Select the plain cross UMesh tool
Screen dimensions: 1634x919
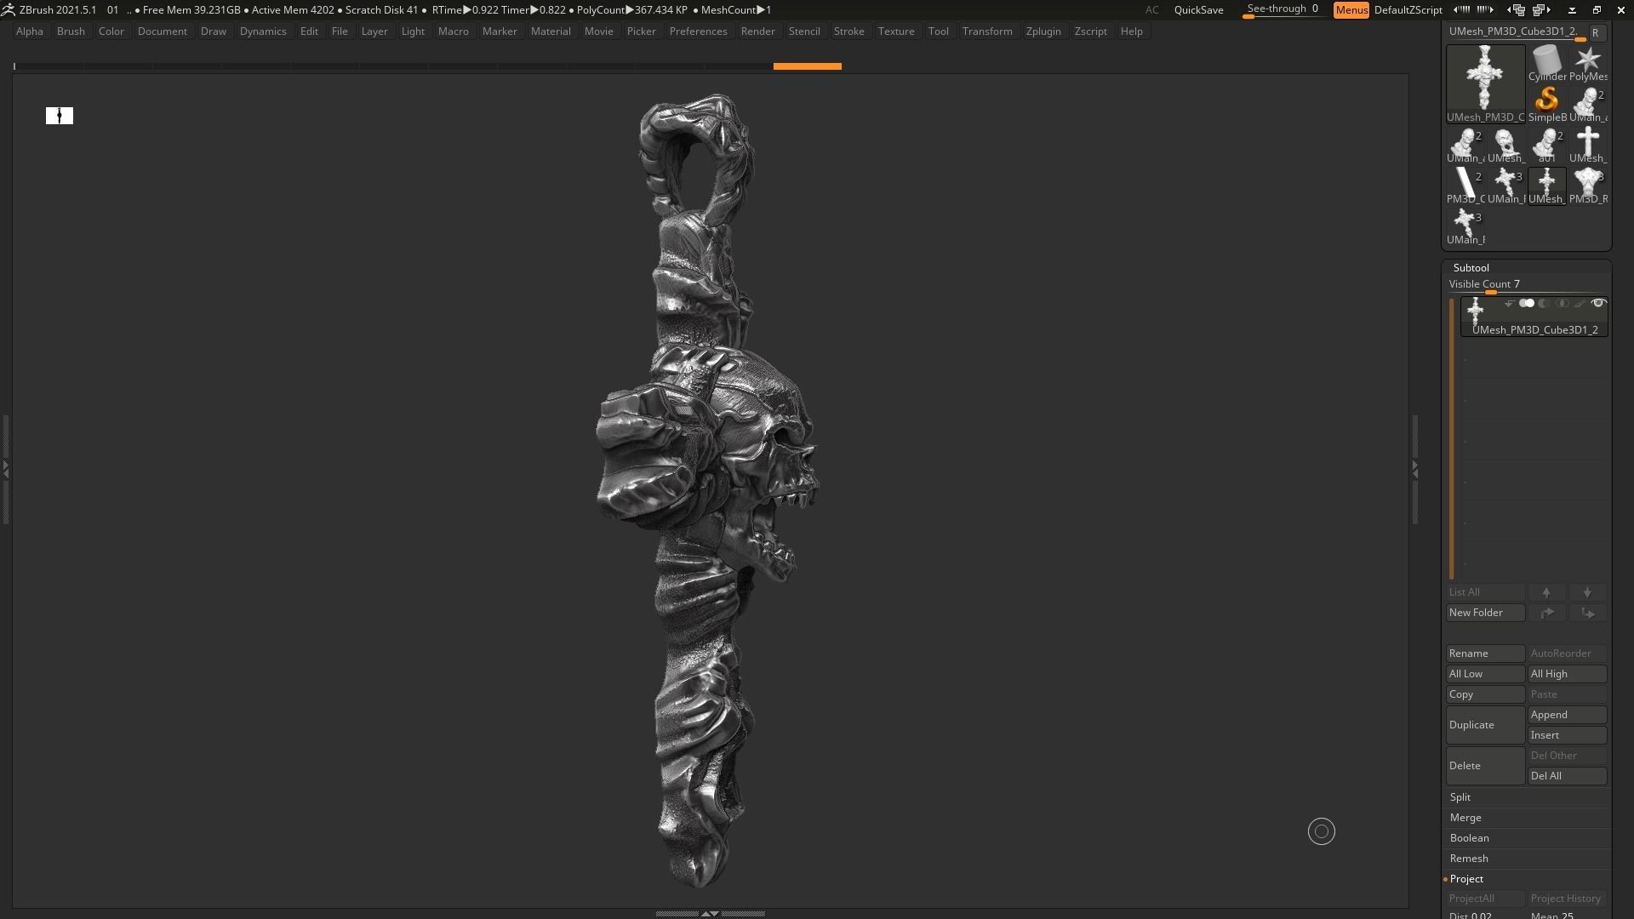pos(1588,146)
